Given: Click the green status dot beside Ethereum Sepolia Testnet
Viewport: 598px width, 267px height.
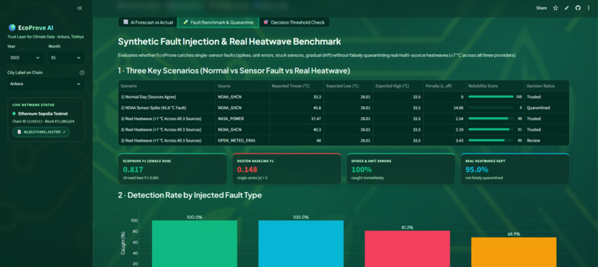Looking at the screenshot, I should 14,113.
